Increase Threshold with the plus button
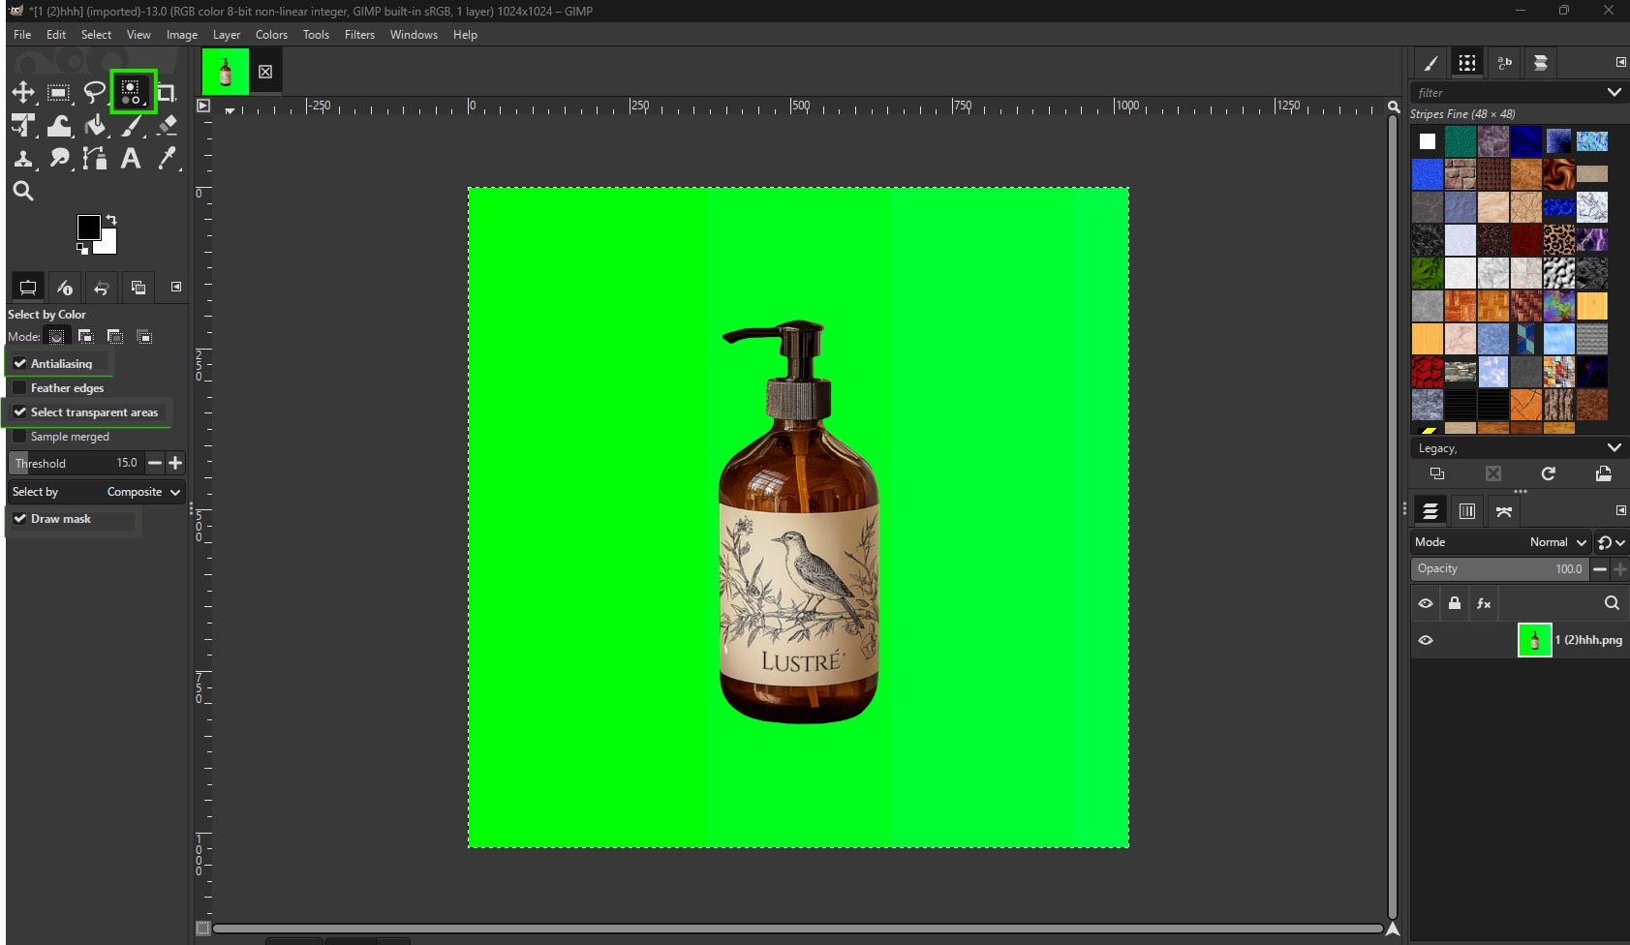The image size is (1630, 945). 175,463
